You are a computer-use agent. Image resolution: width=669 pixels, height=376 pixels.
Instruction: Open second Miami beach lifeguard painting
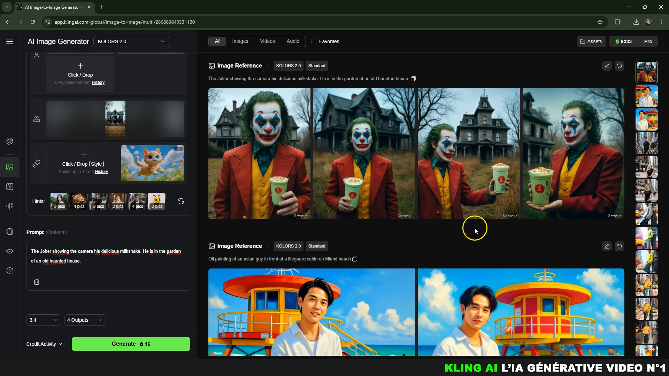coord(521,312)
